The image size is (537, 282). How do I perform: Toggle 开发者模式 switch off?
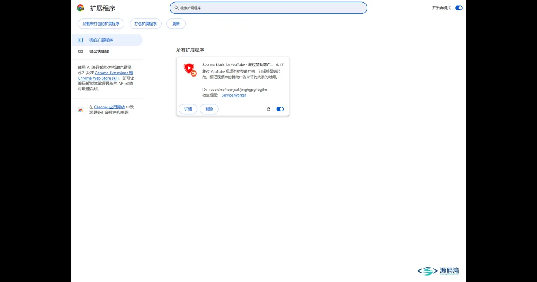(459, 8)
